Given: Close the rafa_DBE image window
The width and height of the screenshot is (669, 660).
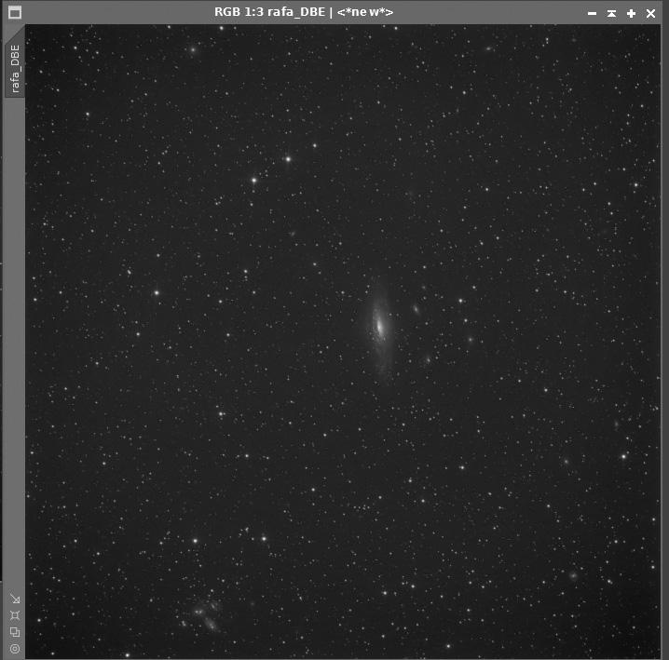Looking at the screenshot, I should coord(650,14).
